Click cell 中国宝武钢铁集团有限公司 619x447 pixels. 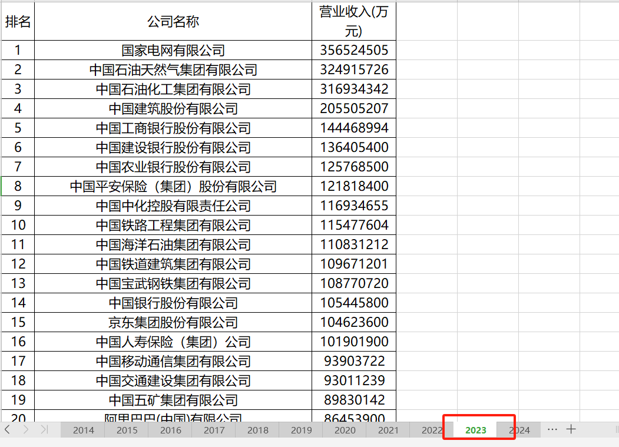173,283
